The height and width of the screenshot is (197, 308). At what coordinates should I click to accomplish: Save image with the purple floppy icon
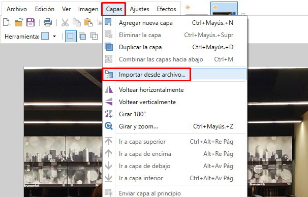30,22
